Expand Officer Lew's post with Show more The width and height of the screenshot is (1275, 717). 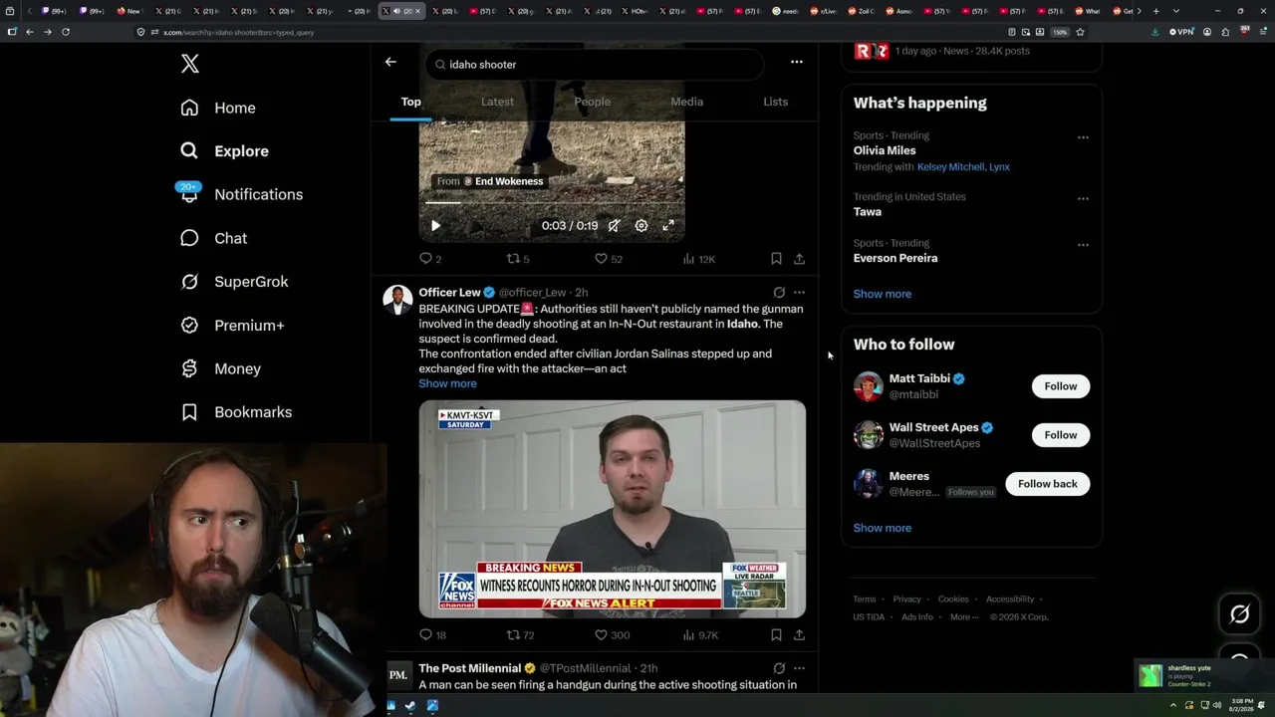tap(447, 383)
